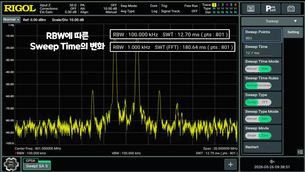Click the Align: Manual status

point(98,12)
